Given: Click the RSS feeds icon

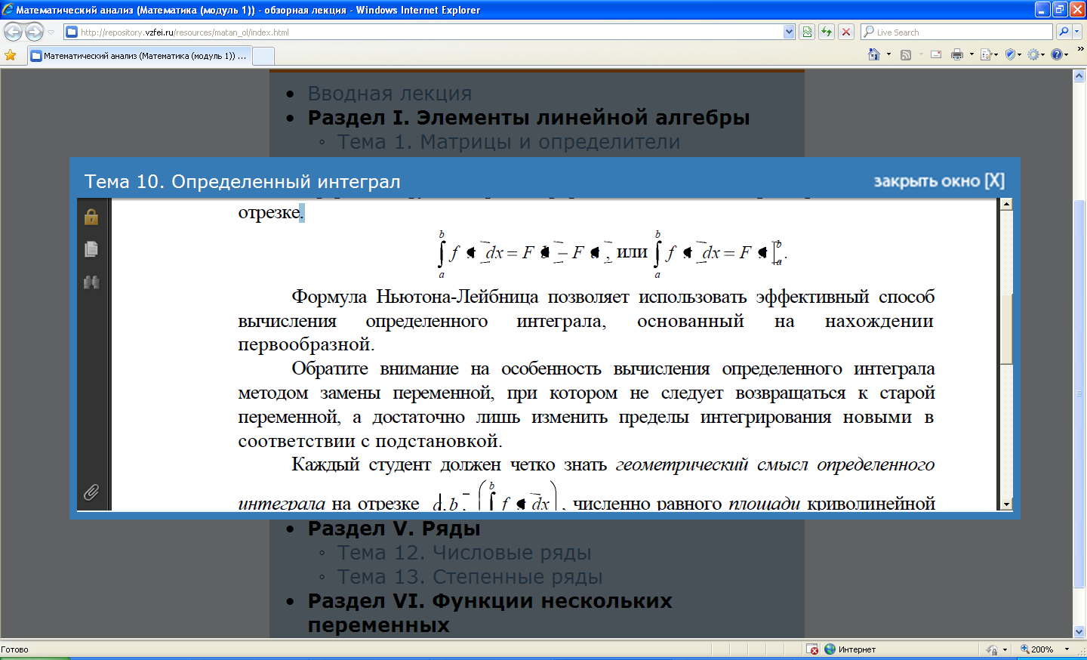Looking at the screenshot, I should click(x=906, y=54).
